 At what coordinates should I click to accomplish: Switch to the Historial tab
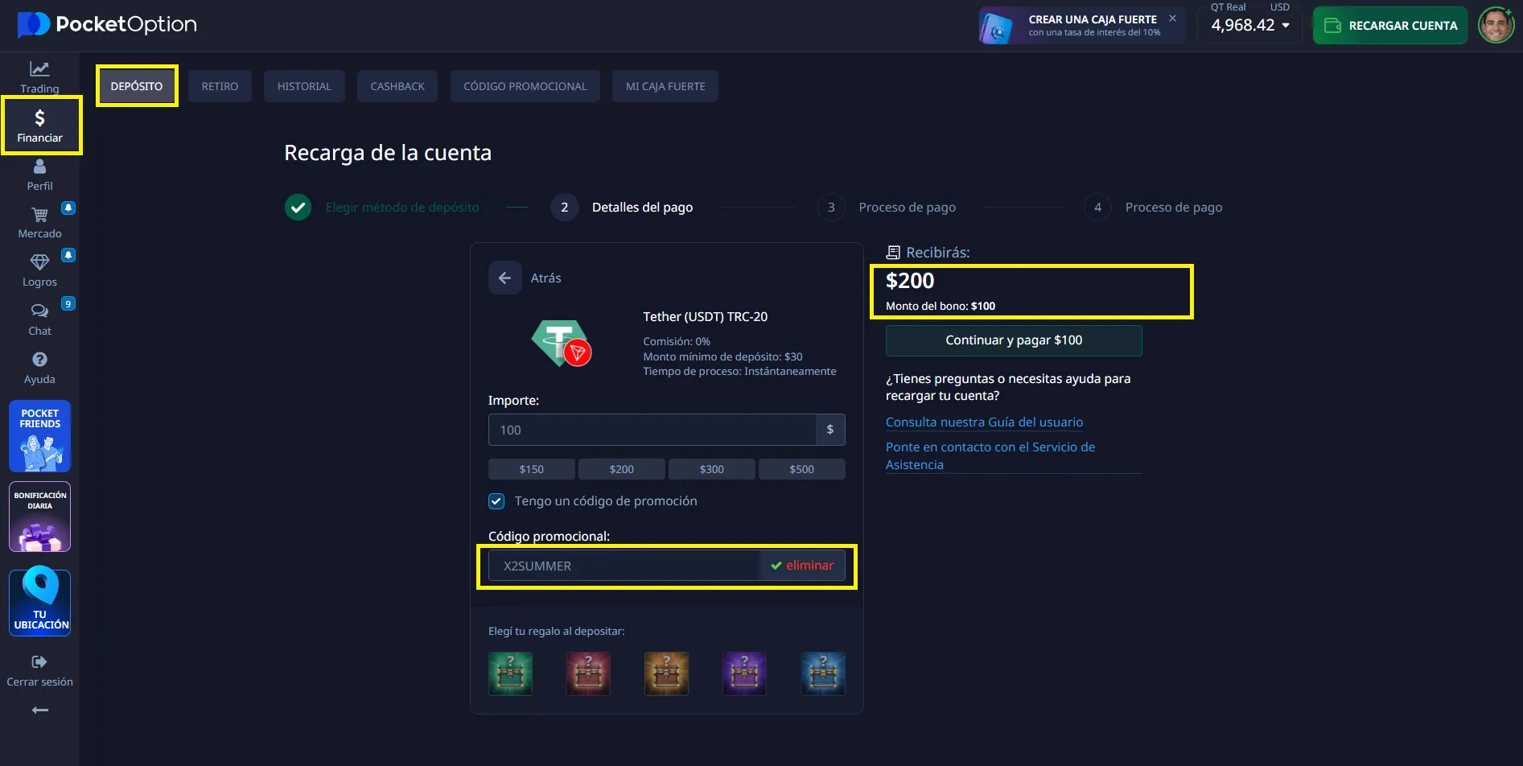click(x=304, y=86)
